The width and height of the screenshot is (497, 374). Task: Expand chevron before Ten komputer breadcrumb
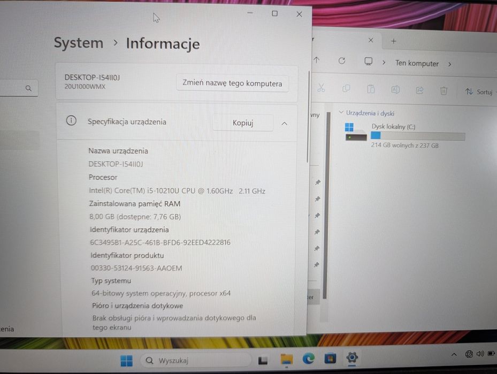tap(384, 63)
